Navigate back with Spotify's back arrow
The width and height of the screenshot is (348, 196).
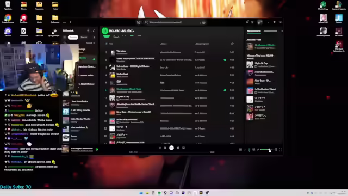click(x=71, y=22)
